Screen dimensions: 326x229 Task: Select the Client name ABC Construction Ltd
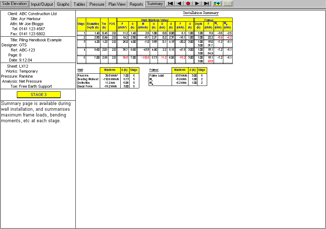coord(38,14)
